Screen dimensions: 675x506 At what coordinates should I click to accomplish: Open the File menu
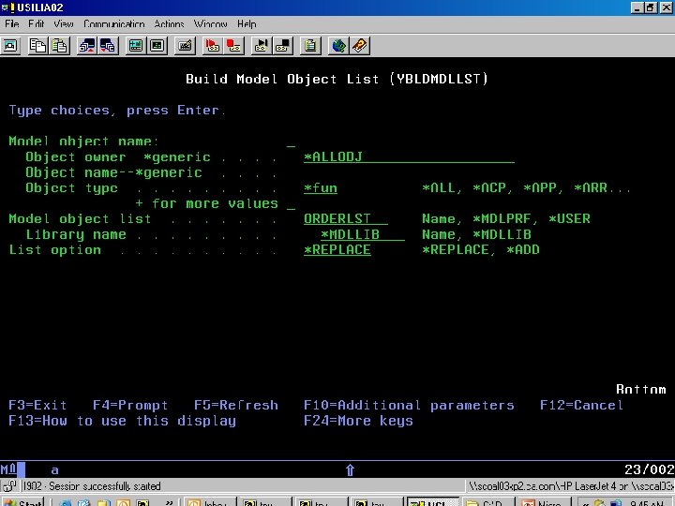11,24
